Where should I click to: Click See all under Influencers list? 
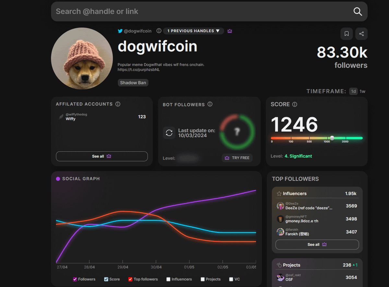click(317, 244)
